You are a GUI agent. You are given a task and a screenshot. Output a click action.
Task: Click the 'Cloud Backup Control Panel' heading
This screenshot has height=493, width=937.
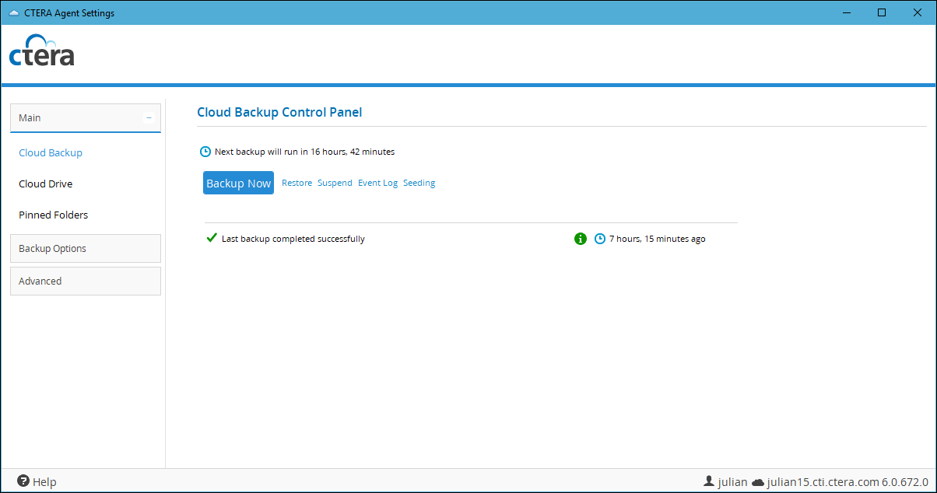pyautogui.click(x=279, y=112)
